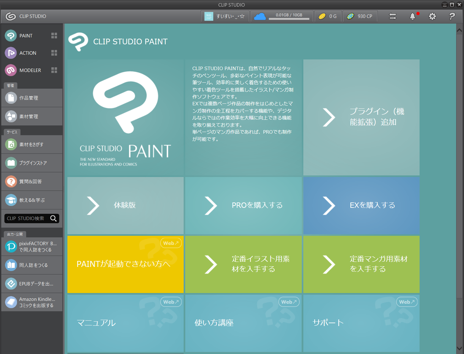Open the ACTION application icon
The image size is (464, 354).
click(11, 53)
